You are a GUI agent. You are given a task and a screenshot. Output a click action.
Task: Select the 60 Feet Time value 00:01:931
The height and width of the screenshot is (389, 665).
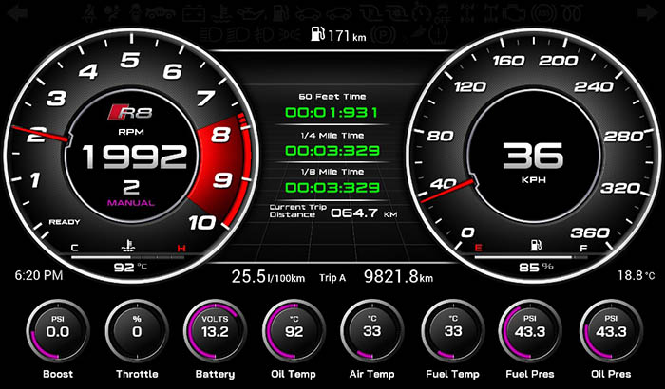click(x=332, y=113)
